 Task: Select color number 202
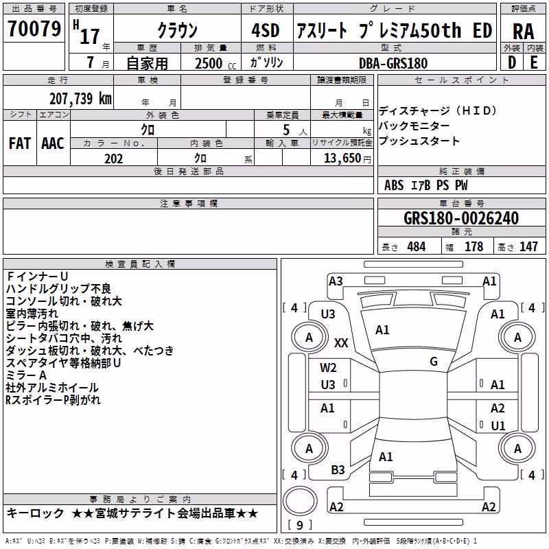point(113,159)
